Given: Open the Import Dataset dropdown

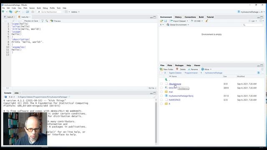Looking at the screenshot, I should tap(179, 21).
